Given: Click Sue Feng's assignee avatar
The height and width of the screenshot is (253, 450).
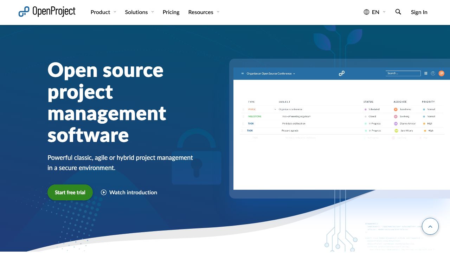Looking at the screenshot, I should pyautogui.click(x=396, y=116).
